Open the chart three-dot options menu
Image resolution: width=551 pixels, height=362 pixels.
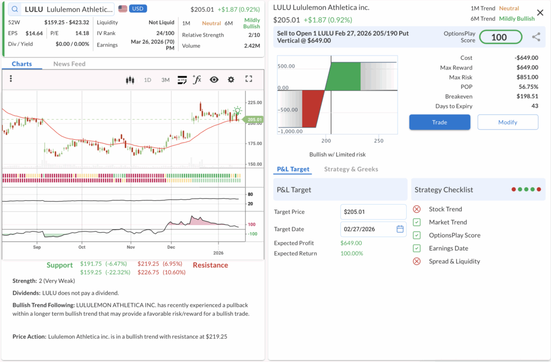click(x=10, y=79)
